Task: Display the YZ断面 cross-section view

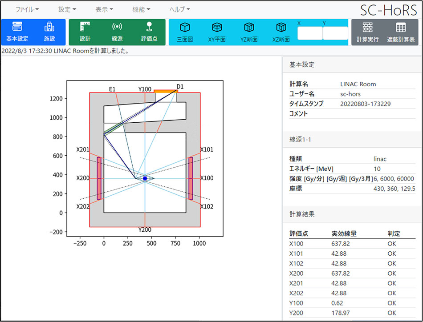Action: point(249,32)
